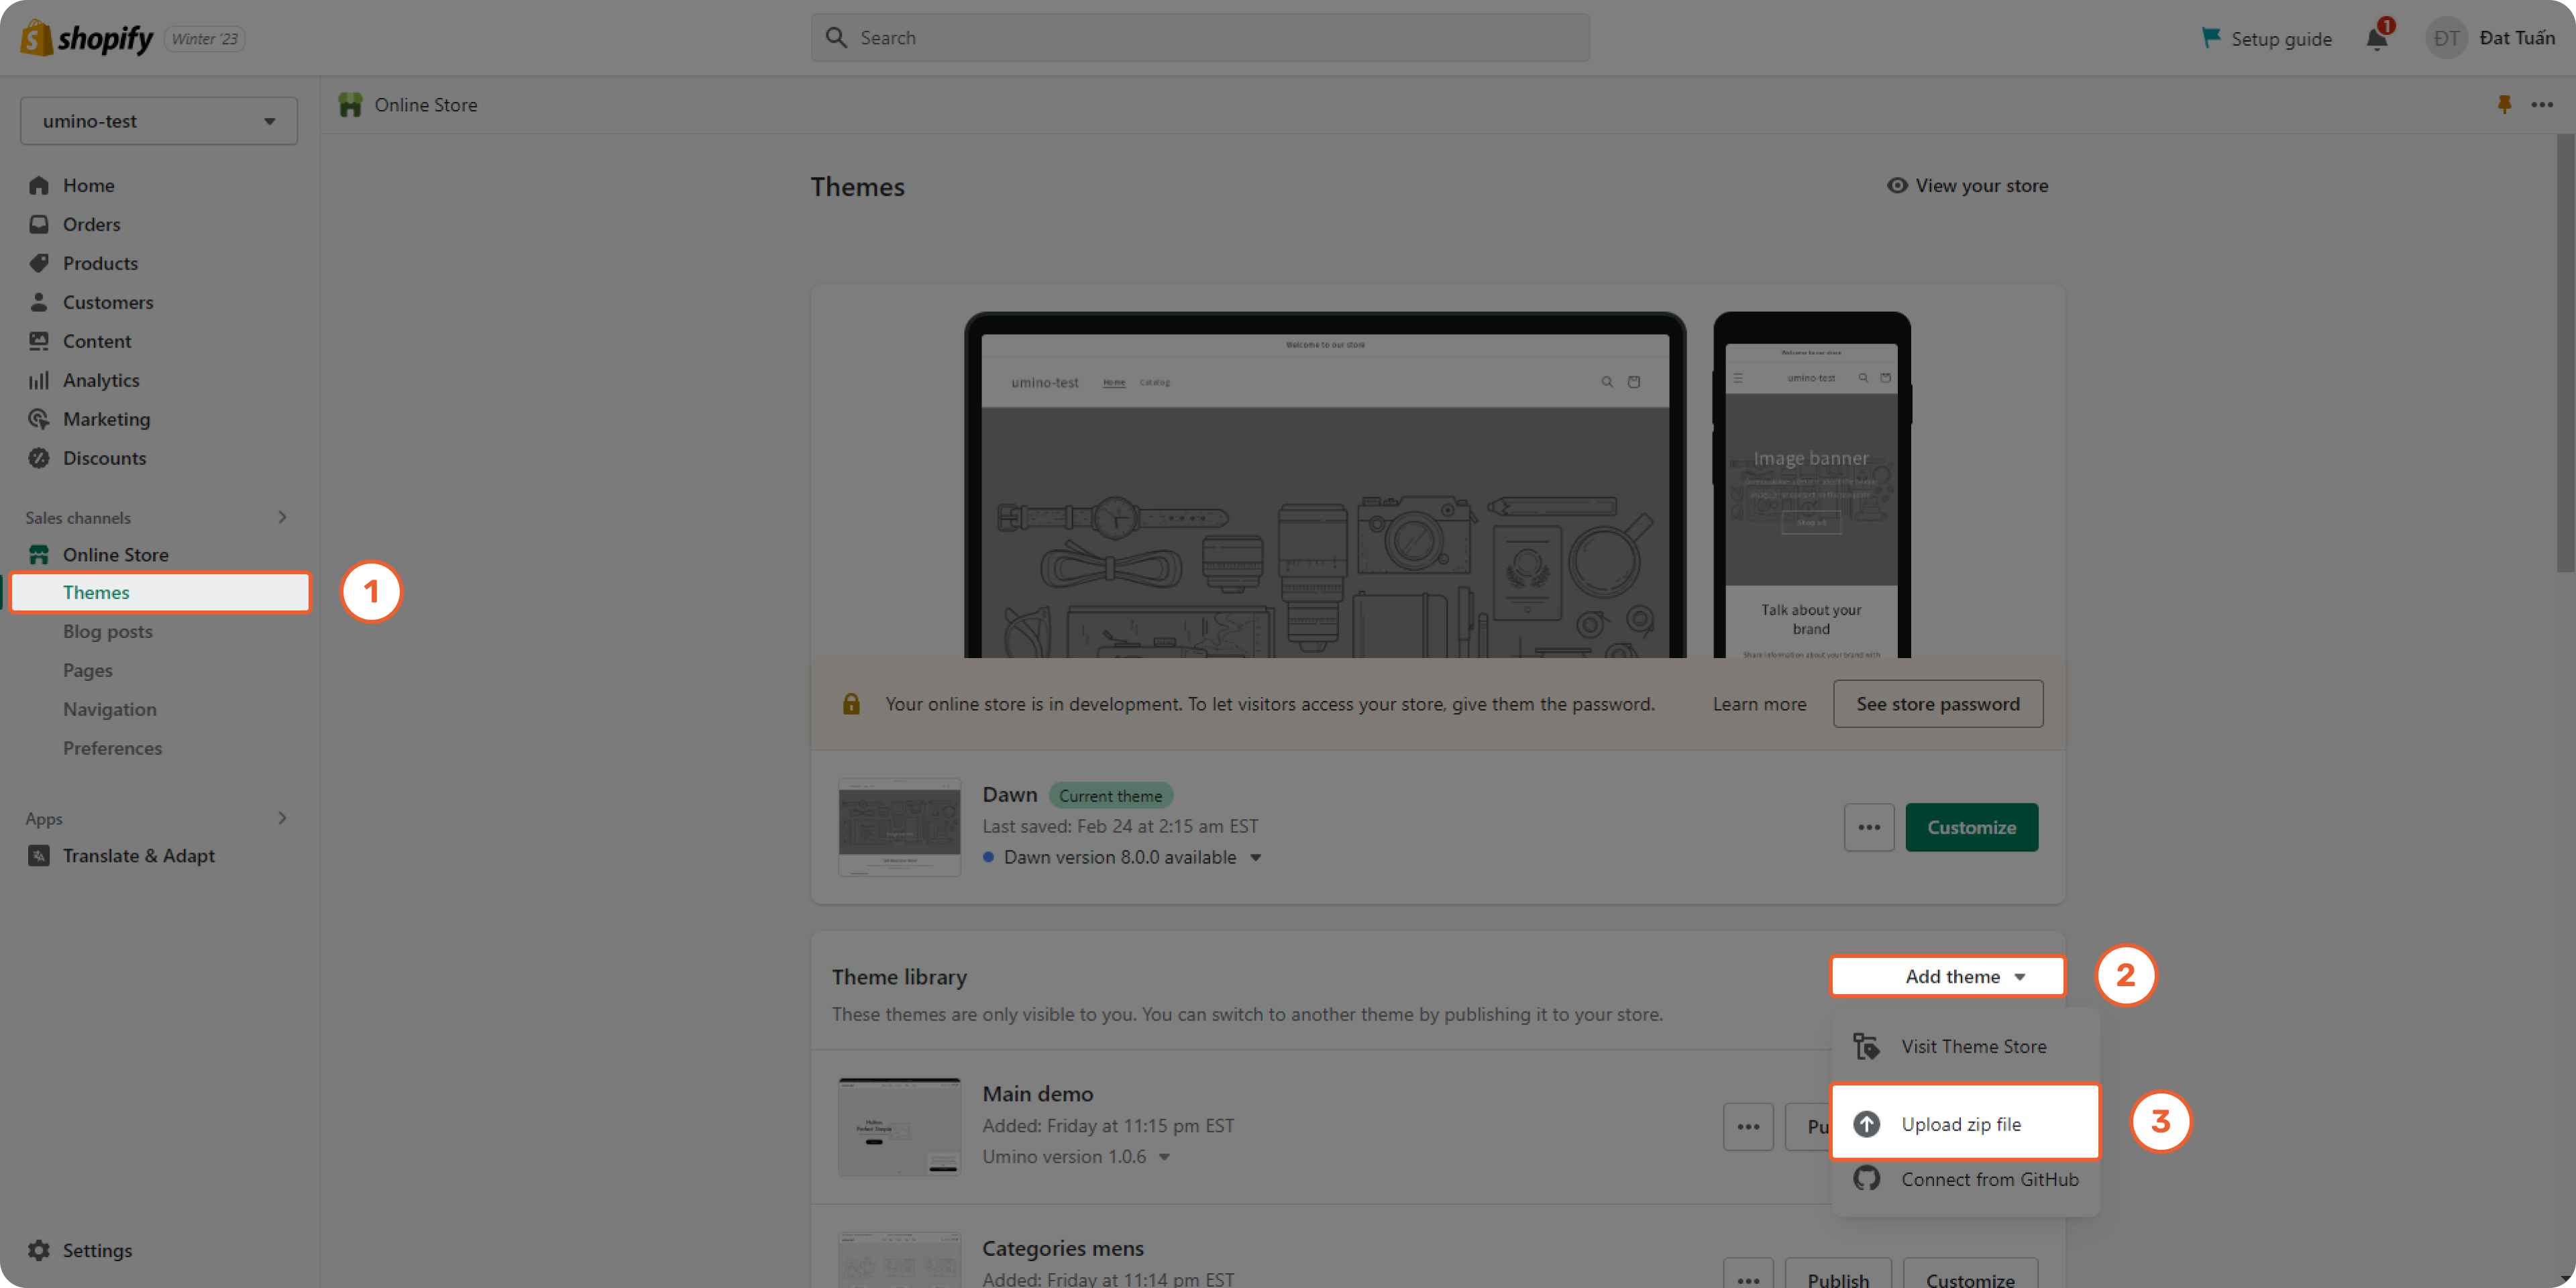Expand the Apps section chevron
The height and width of the screenshot is (1288, 2576).
282,818
